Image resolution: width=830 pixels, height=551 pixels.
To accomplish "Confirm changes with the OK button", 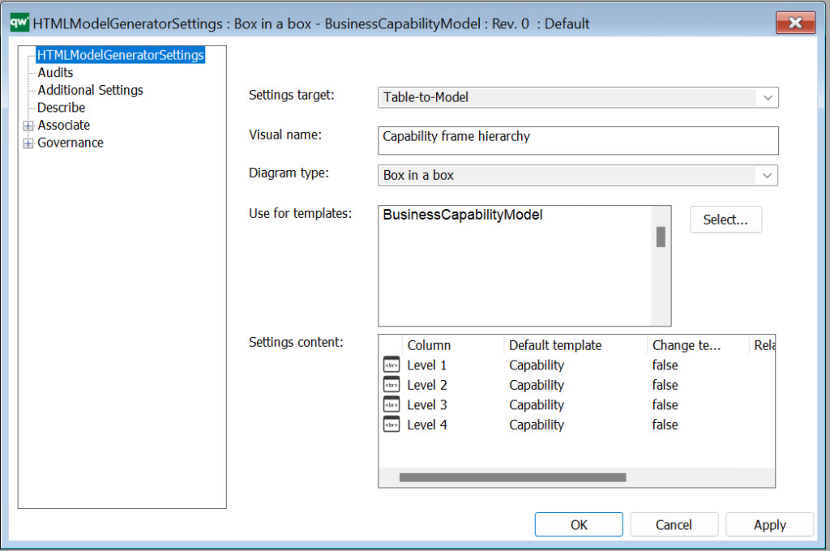I will 578,524.
